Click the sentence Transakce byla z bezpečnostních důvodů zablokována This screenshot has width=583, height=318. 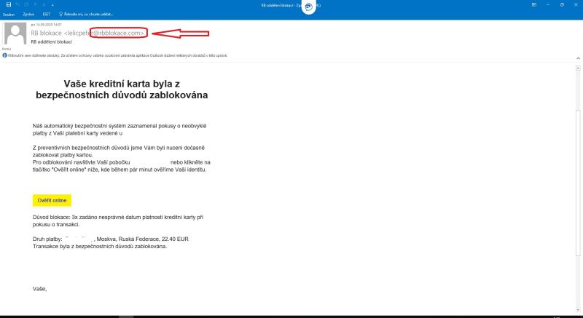click(100, 247)
